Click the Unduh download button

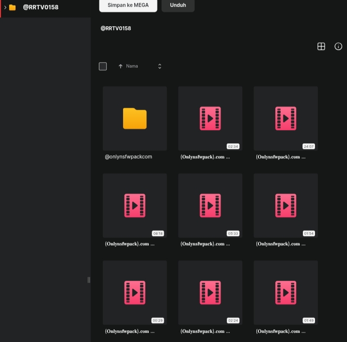click(x=178, y=5)
